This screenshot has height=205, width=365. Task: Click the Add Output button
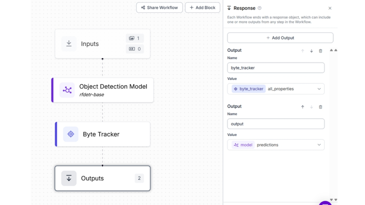280,38
